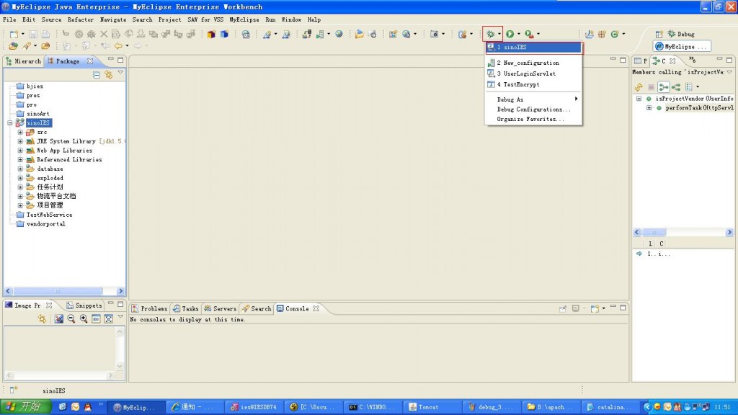Open the Refactor menu
This screenshot has width=738, height=415.
click(81, 19)
